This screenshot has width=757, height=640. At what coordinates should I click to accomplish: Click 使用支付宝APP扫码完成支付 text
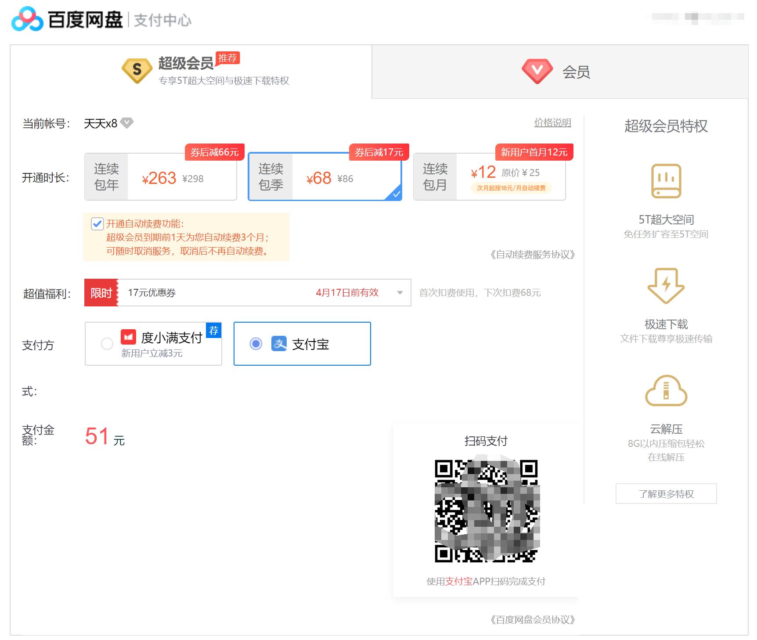[x=486, y=582]
